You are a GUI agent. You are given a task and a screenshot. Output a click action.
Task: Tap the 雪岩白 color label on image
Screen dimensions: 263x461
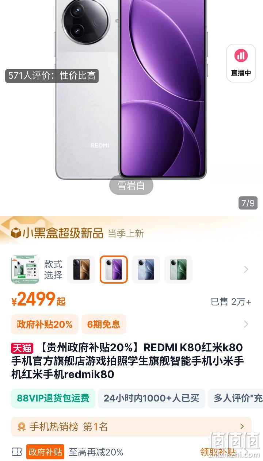[x=131, y=185]
